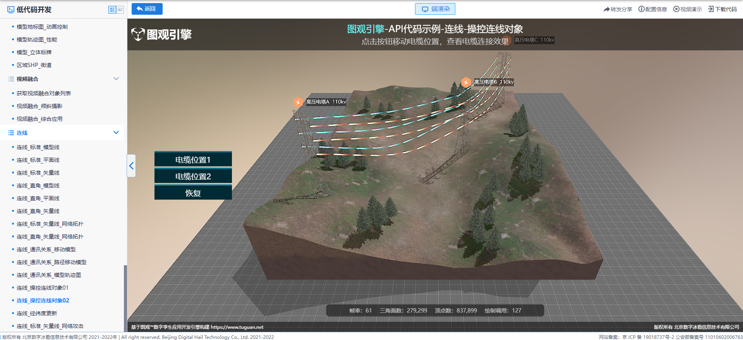The width and height of the screenshot is (743, 340).
Task: Switch to image view layout icon
Action: click(x=120, y=10)
